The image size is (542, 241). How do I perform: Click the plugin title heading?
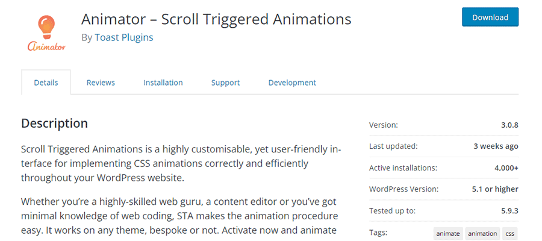point(216,19)
